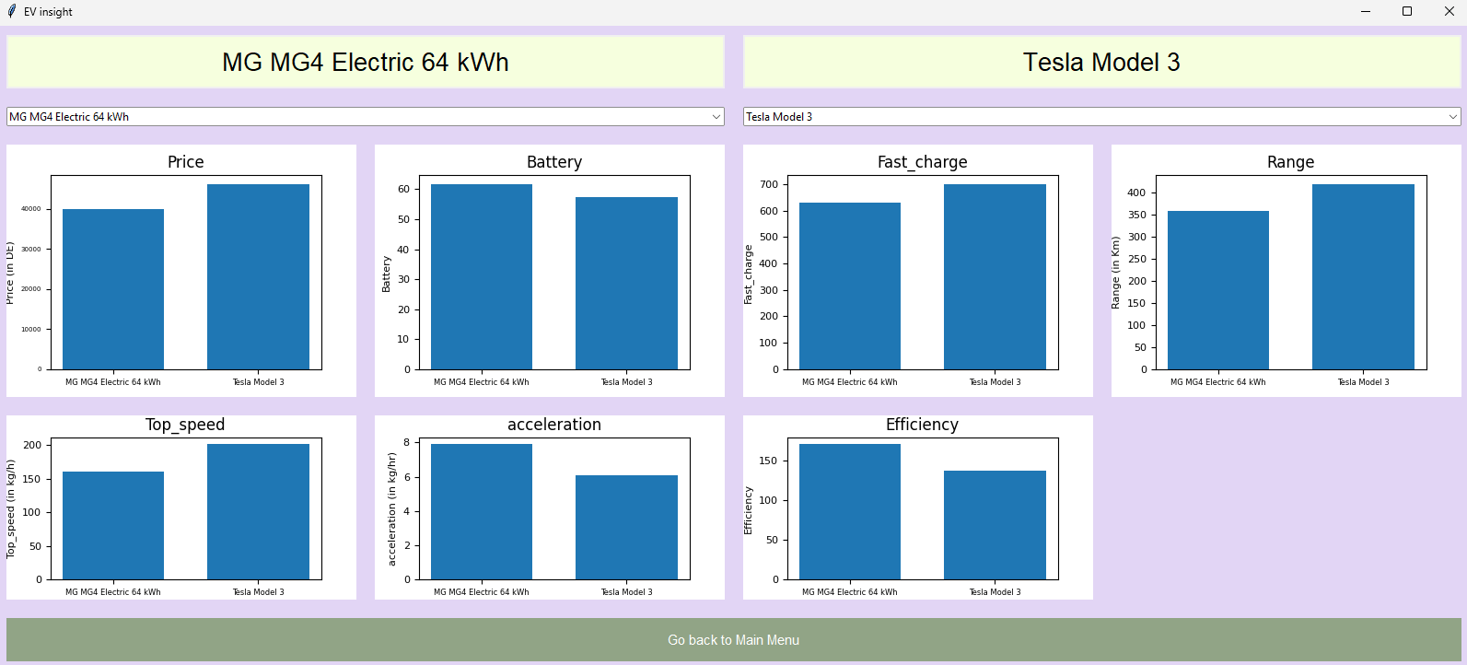Click the Tesla bar in Fast_charge chart

(995, 276)
